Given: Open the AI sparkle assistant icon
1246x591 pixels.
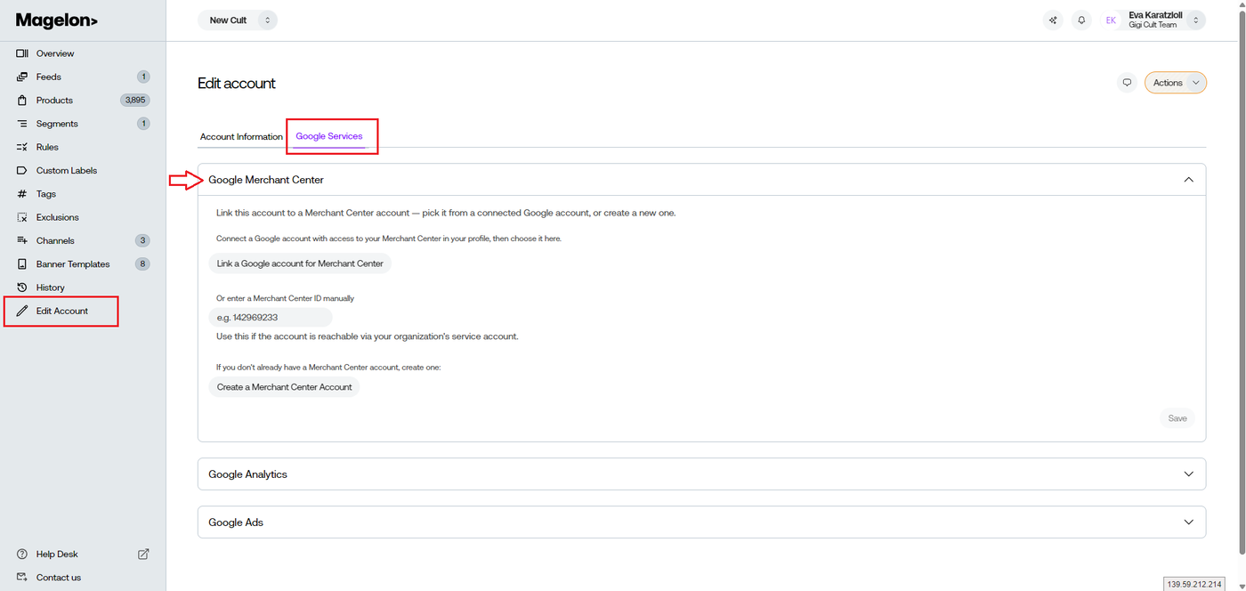Looking at the screenshot, I should coord(1053,20).
